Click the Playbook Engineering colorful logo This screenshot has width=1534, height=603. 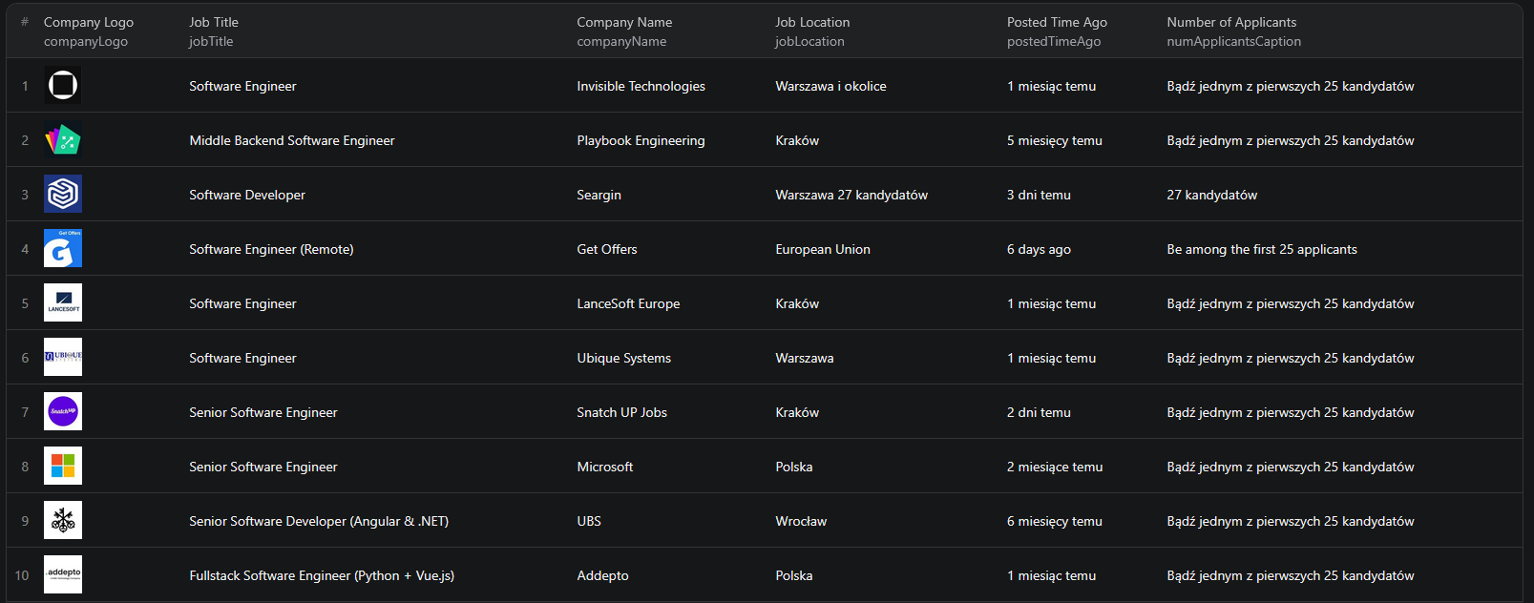63,140
